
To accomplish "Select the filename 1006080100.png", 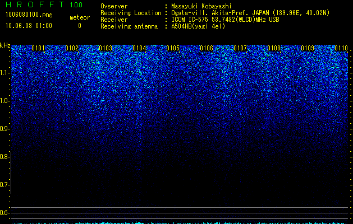I will 29,15.
